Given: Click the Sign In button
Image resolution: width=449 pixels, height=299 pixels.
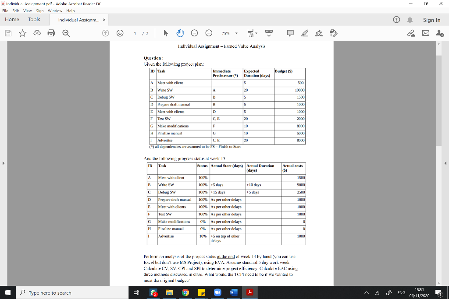Looking at the screenshot, I should click(x=432, y=20).
